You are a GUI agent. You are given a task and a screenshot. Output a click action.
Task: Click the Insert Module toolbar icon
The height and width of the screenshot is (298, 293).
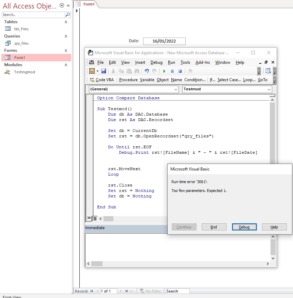click(92, 71)
